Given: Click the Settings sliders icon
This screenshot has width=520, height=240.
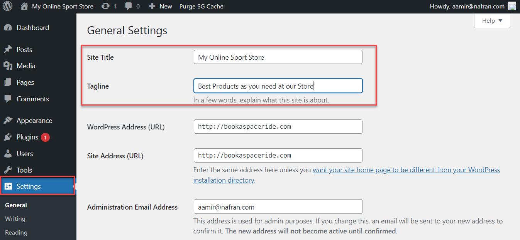Looking at the screenshot, I should click(8, 186).
